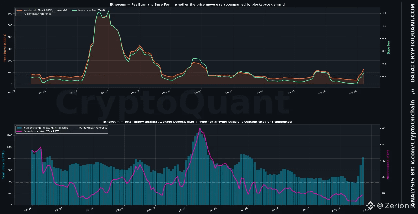Click the '30' mean deposit axis value
The height and width of the screenshot is (214, 418).
pos(384,177)
